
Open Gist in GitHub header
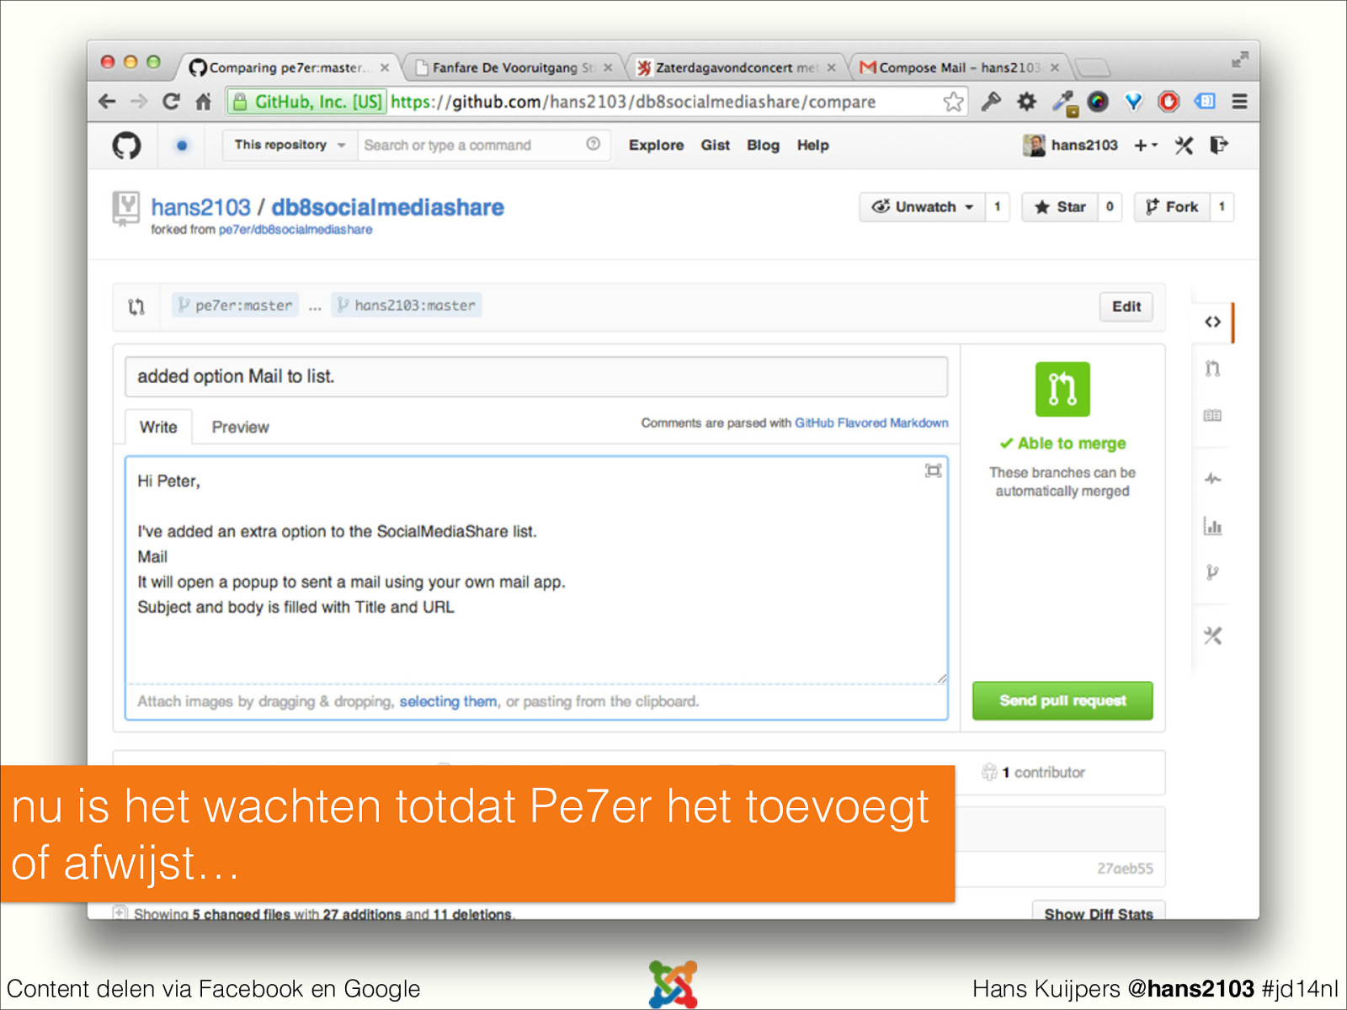click(715, 145)
